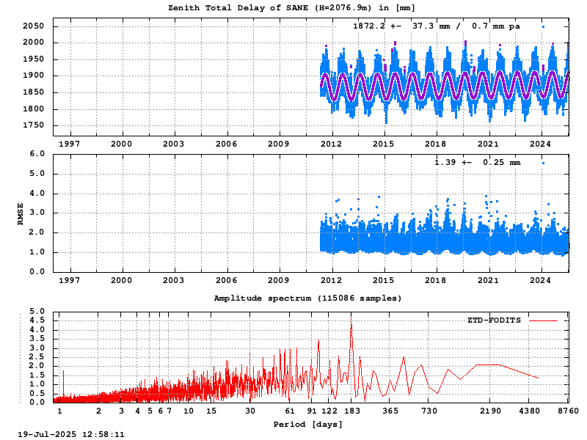The height and width of the screenshot is (440, 587).
Task: Click year 2009 under the Zenith delay plot
Action: tap(278, 144)
